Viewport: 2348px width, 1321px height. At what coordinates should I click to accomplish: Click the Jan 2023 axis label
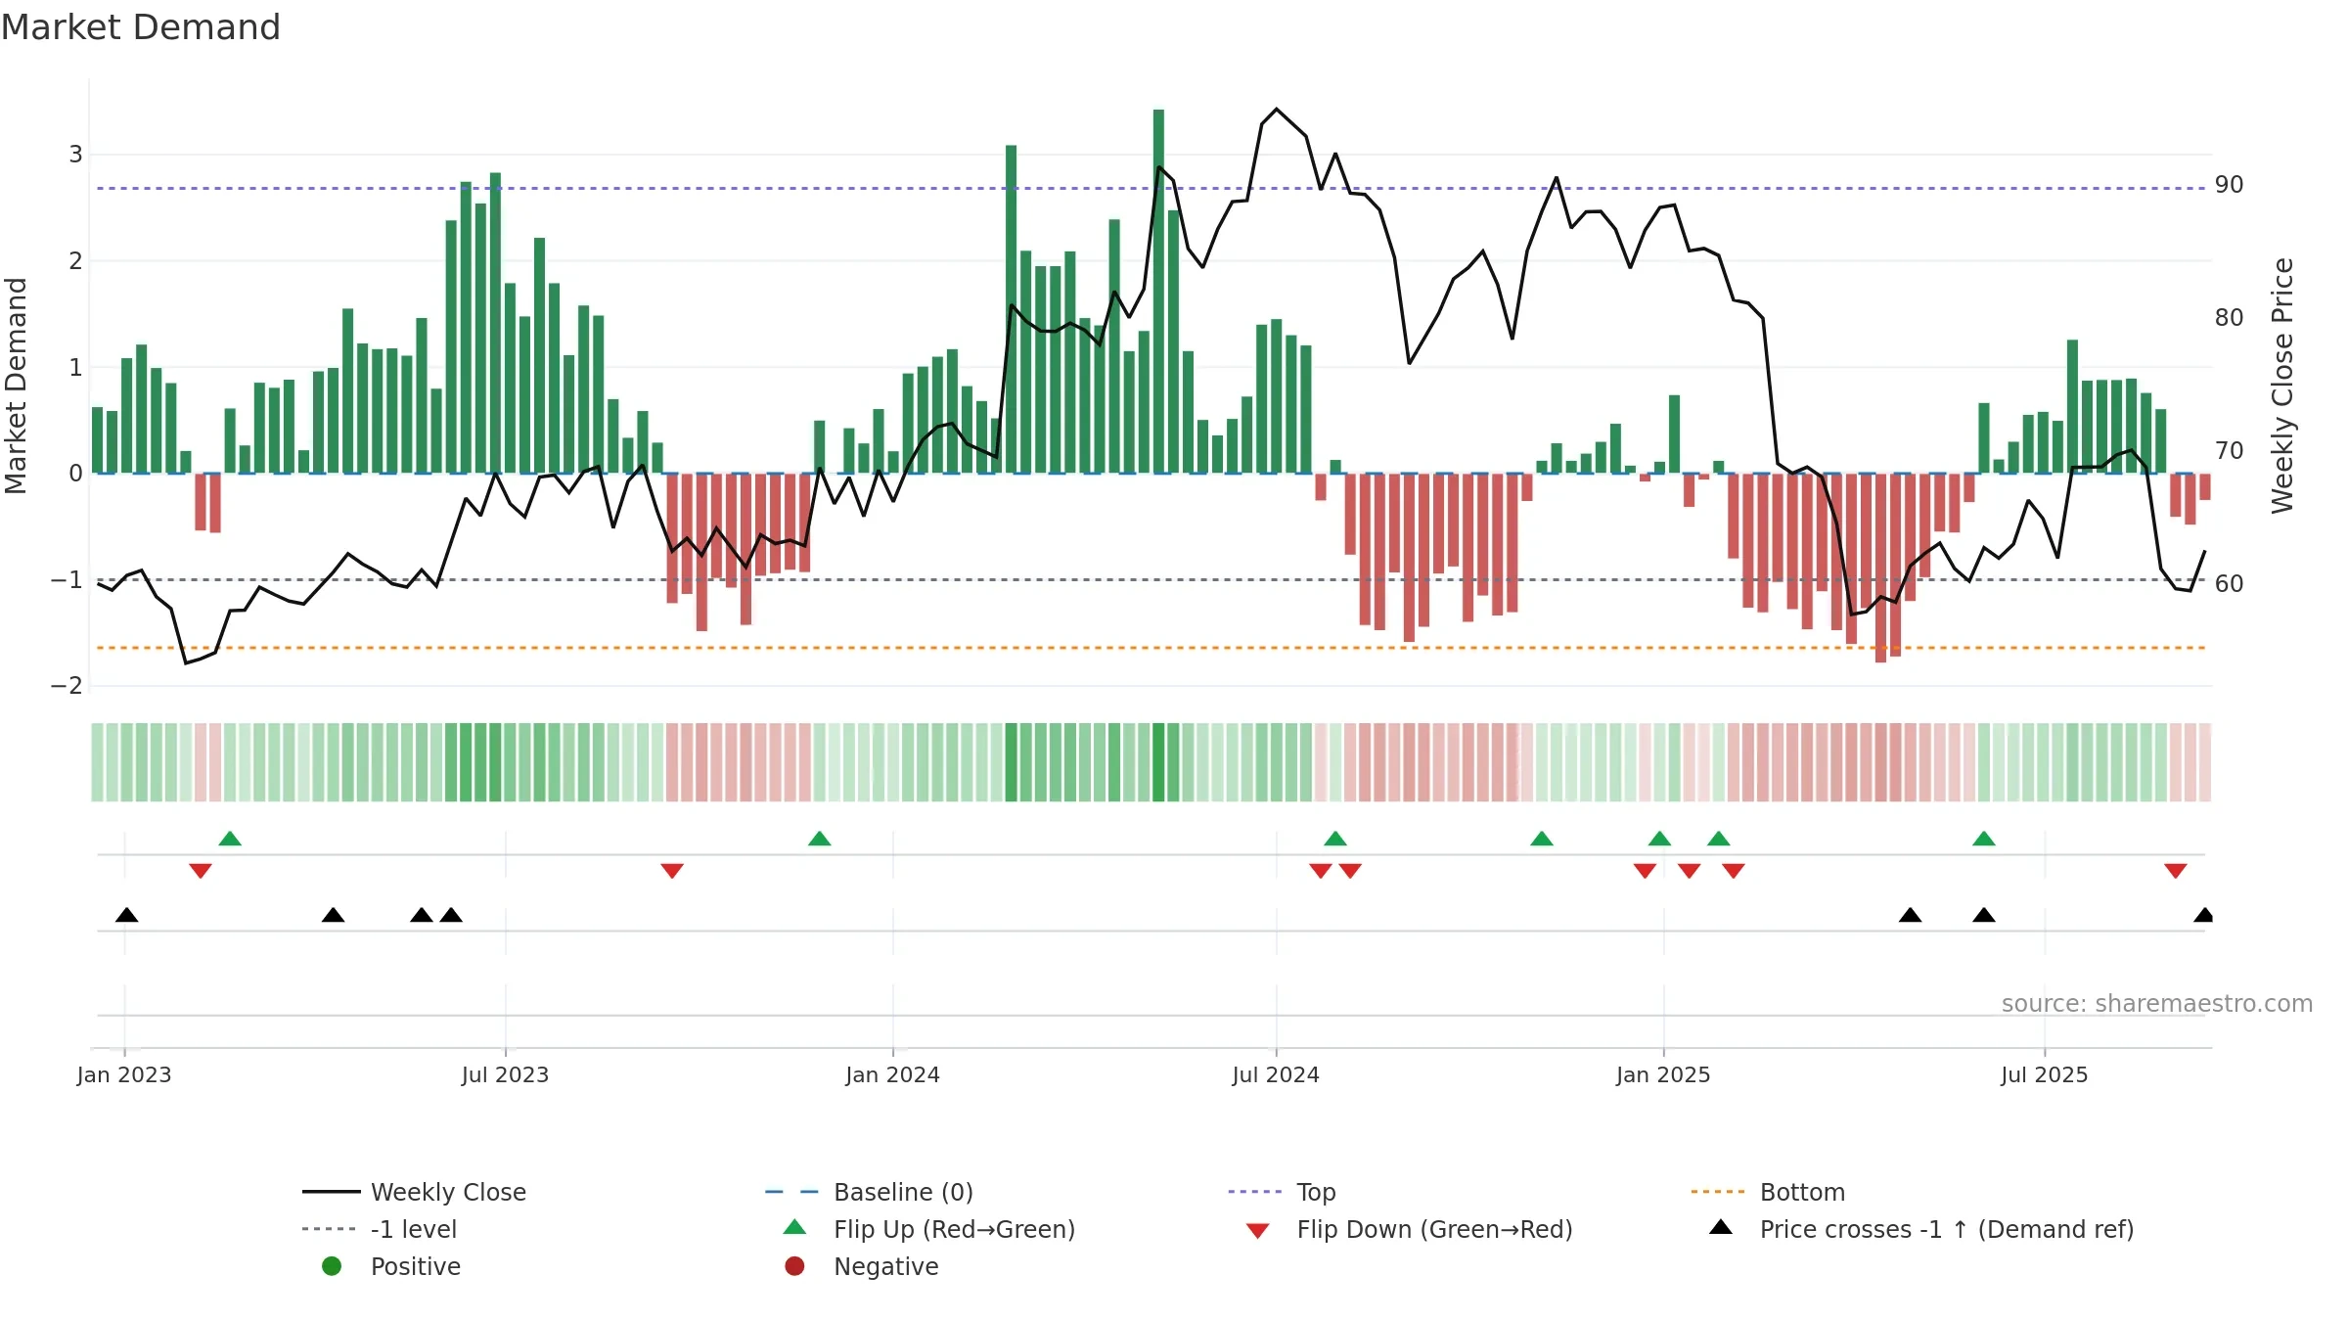point(124,1074)
